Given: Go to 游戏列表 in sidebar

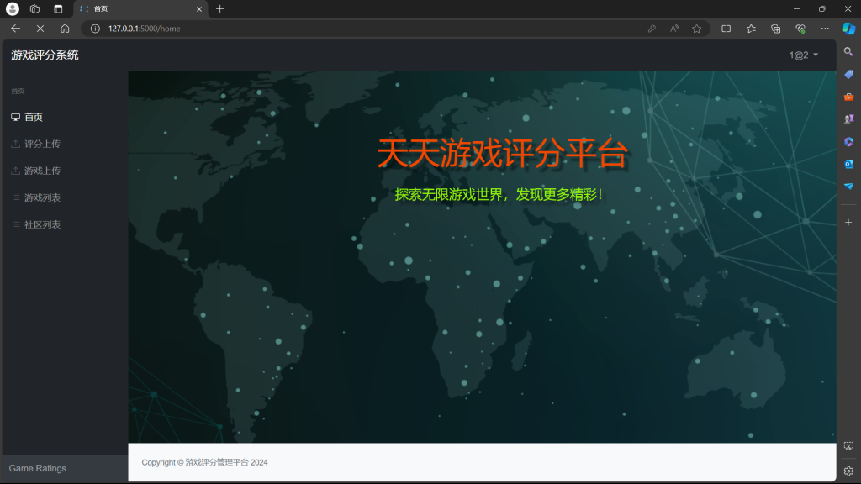Looking at the screenshot, I should pos(42,197).
